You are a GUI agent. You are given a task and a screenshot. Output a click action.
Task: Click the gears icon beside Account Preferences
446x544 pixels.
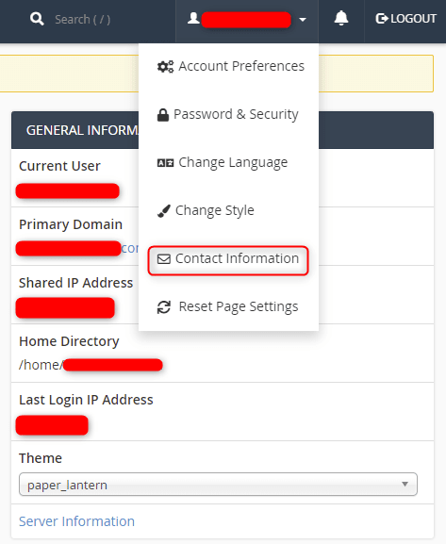[x=165, y=66]
